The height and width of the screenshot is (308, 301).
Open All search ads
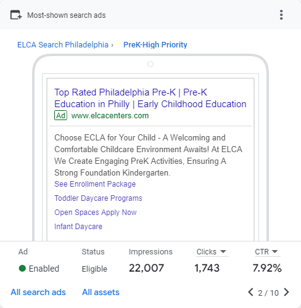coord(38,292)
